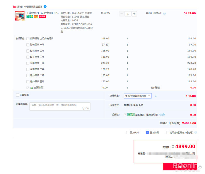Open the 店铺优惠 coupon dropdown
The image size is (205, 174).
click(138, 96)
